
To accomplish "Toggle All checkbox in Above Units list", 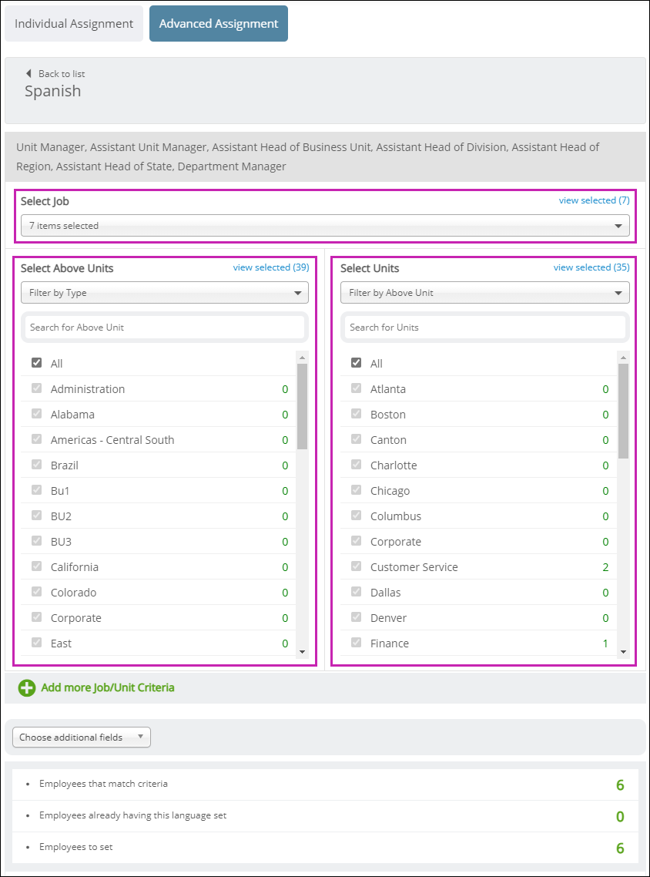I will click(x=37, y=363).
